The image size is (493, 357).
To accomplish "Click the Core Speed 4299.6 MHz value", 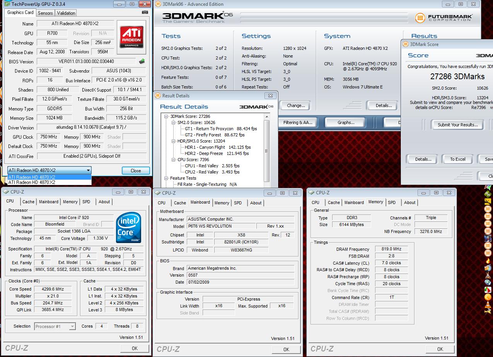I will 53,289.
